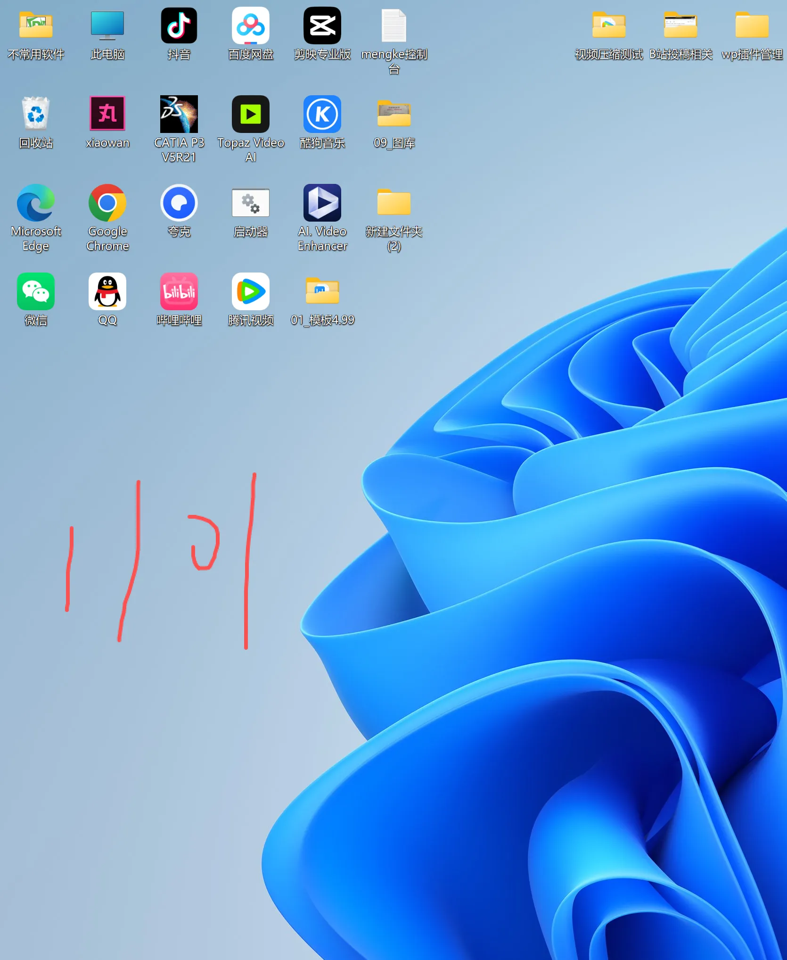Click the Google Chrome shortcut
The width and height of the screenshot is (787, 960).
pos(107,203)
